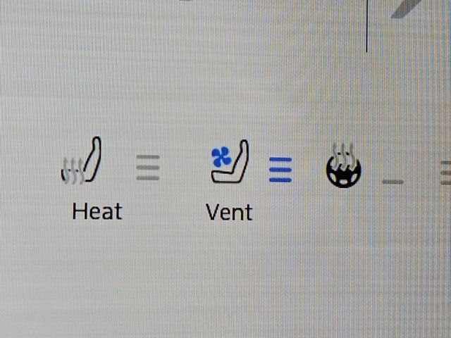This screenshot has width=451, height=338.
Task: Turn on the heated seat icon
Action: (81, 161)
